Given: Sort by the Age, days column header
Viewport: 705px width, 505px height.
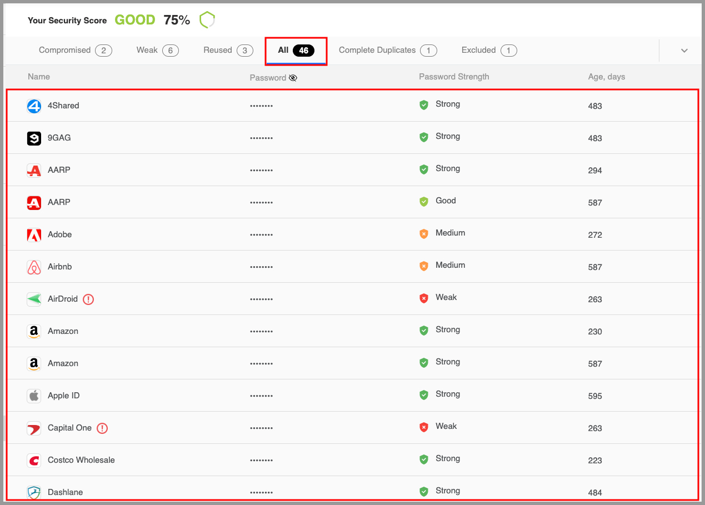Looking at the screenshot, I should coord(607,77).
